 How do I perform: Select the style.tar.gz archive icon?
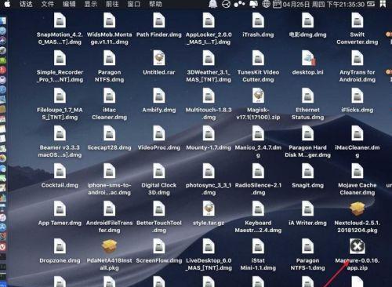coord(209,209)
